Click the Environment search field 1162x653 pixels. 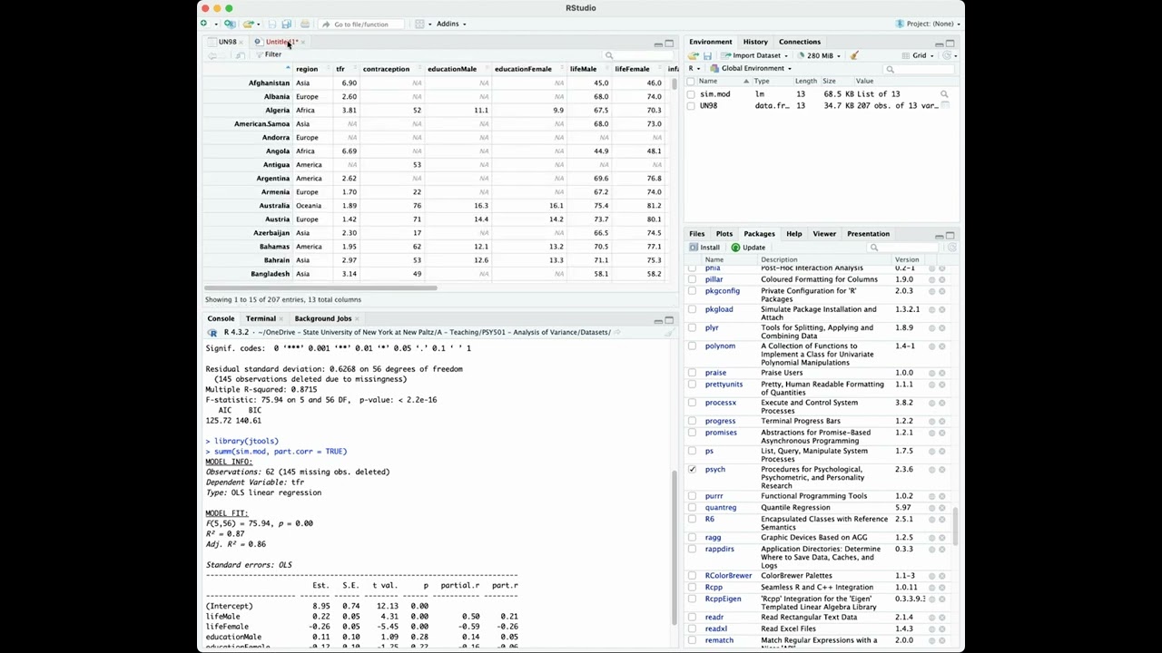click(x=920, y=70)
